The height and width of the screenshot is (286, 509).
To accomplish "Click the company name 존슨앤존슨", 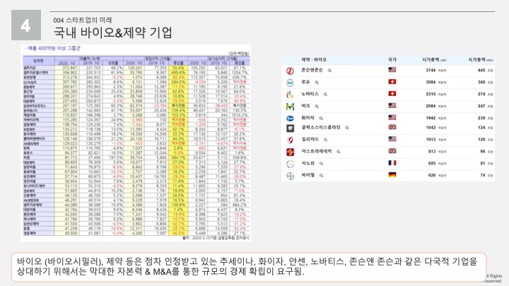I will [312, 70].
